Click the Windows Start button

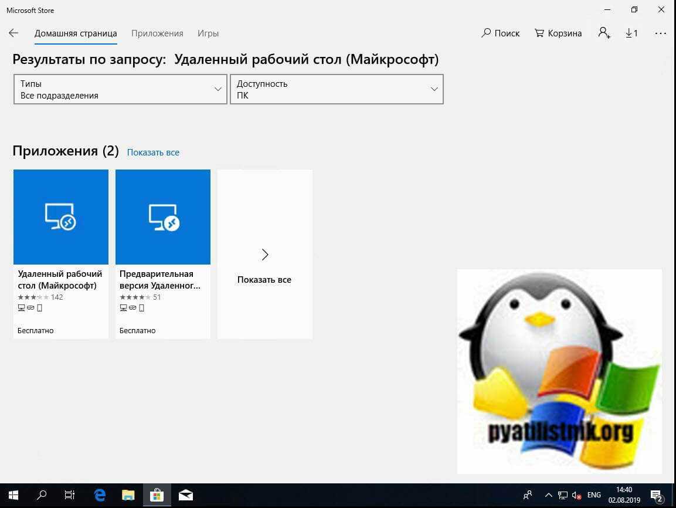[x=13, y=495]
